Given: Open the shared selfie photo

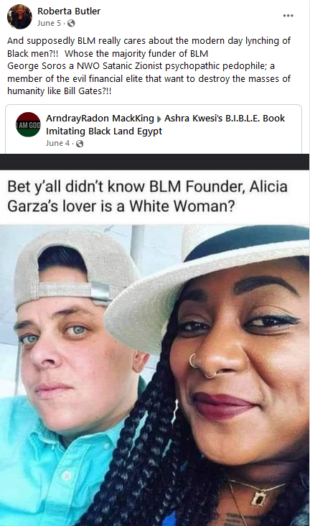Looking at the screenshot, I should [x=154, y=375].
